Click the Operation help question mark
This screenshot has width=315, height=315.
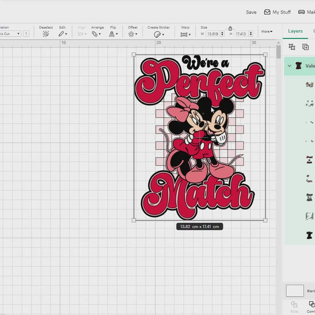coord(26,34)
